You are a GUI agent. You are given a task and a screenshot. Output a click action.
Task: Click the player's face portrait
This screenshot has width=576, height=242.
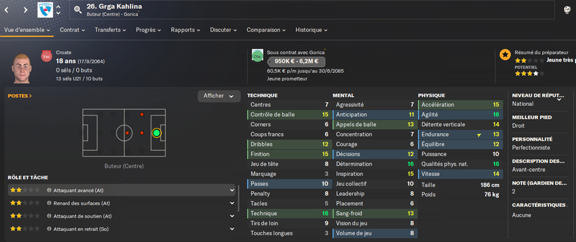pyautogui.click(x=21, y=68)
